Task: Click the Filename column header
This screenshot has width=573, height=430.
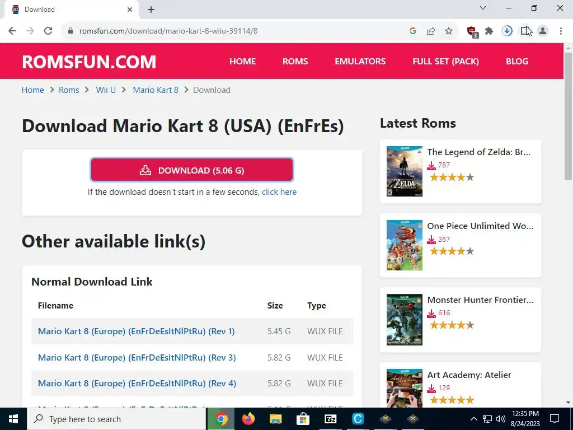Action: click(55, 305)
